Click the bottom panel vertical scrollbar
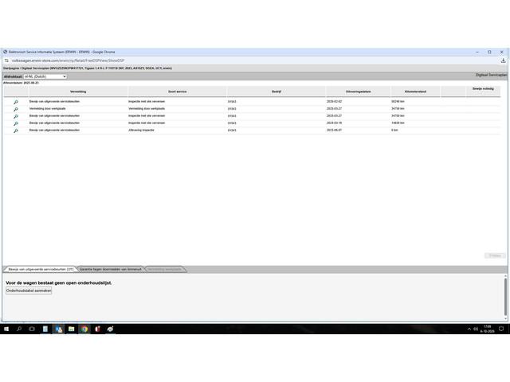510x382 pixels. point(505,297)
